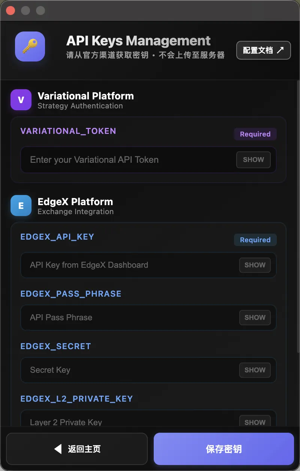Toggle SHOW on the EDGEX_API_KEY field
The image size is (300, 471).
coord(255,265)
